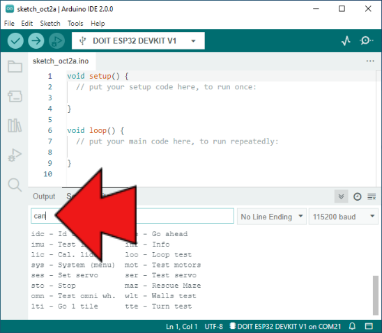Image resolution: width=382 pixels, height=333 pixels.
Task: Clear the serial monitor output
Action: coord(372,196)
